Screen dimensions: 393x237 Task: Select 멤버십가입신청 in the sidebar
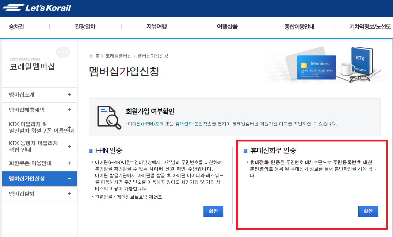(27, 178)
